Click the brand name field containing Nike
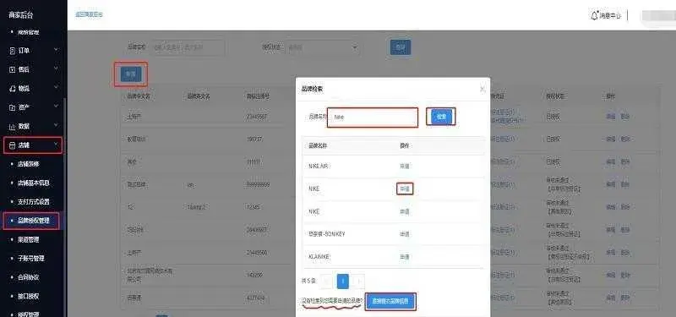The height and width of the screenshot is (317, 676). pos(373,118)
